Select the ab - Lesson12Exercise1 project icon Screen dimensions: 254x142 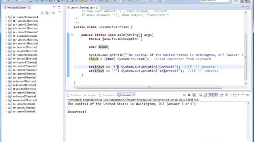click(10, 21)
